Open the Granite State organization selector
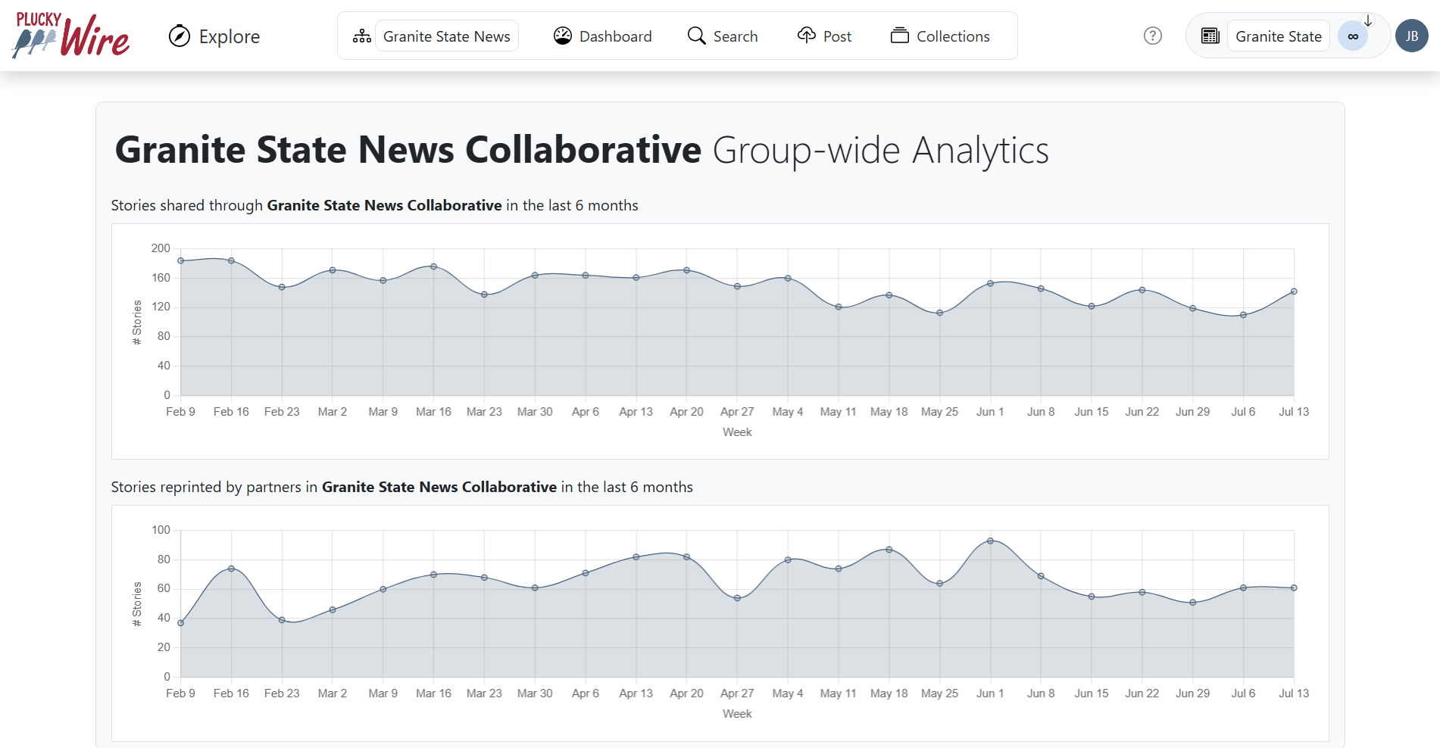This screenshot has height=748, width=1440. coord(1278,36)
